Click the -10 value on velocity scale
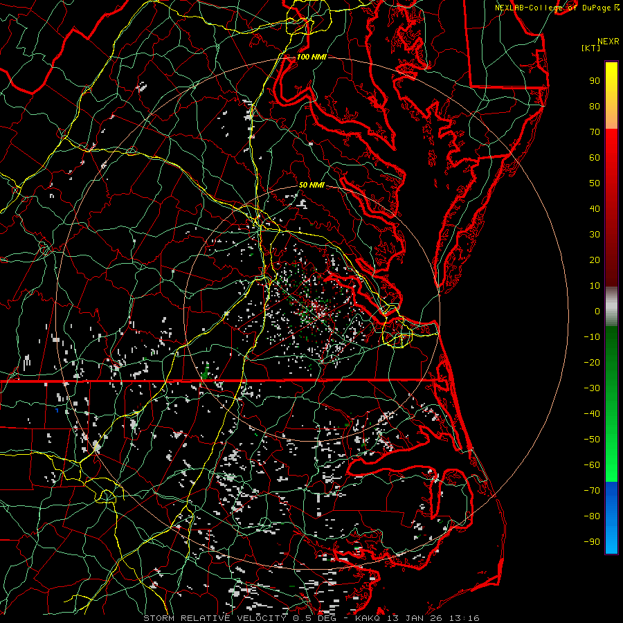Screen dimensions: 623x623 tap(592, 337)
